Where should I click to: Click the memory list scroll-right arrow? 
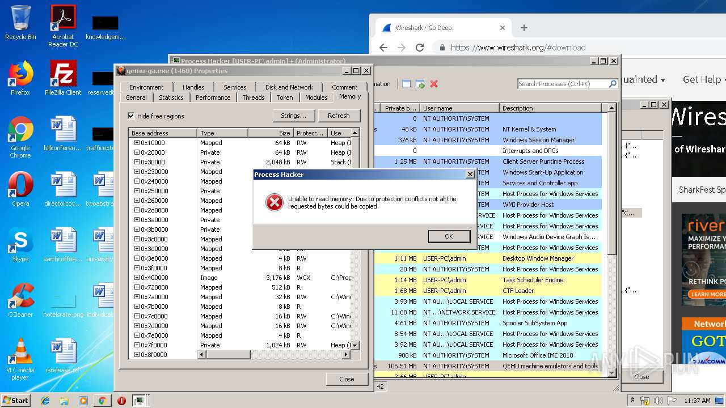(345, 355)
